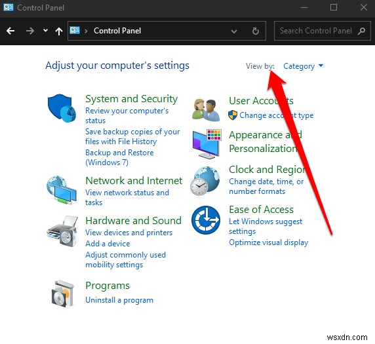Screen dimensions: 375x344
Task: Refresh the Control Panel address bar
Action: click(256, 31)
